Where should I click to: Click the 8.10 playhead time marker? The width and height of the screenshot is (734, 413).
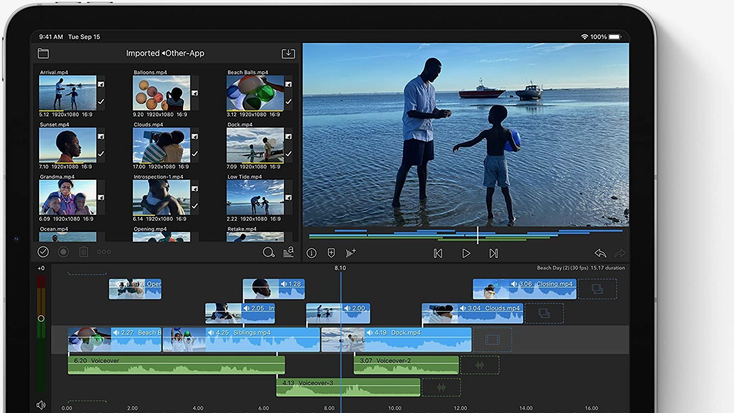tap(340, 268)
